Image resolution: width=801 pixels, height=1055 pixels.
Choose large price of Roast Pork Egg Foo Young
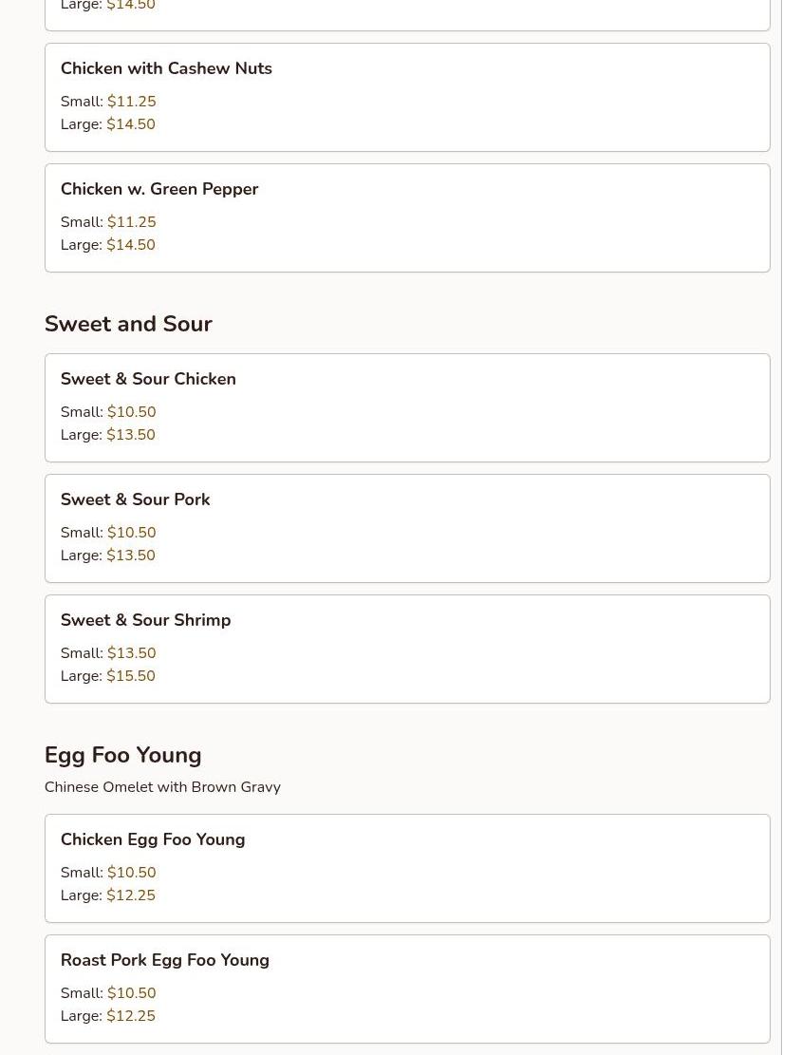click(131, 1016)
